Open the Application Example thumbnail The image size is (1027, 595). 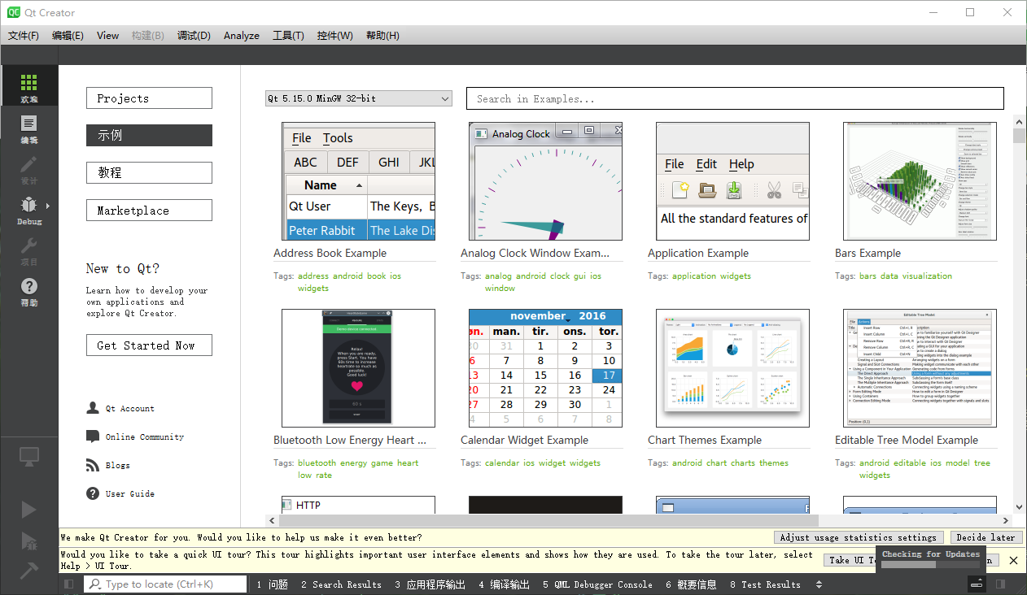click(732, 181)
